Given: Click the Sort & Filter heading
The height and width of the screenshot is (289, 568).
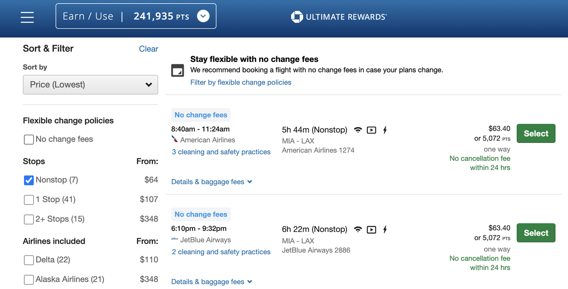Looking at the screenshot, I should [x=48, y=49].
